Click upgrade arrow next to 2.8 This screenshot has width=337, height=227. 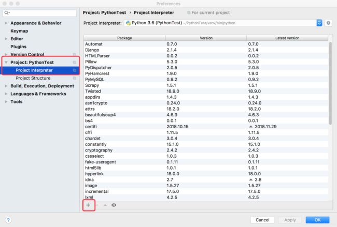click(x=250, y=179)
